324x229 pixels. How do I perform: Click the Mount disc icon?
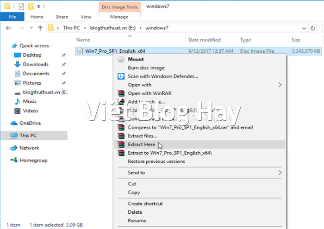coord(121,60)
